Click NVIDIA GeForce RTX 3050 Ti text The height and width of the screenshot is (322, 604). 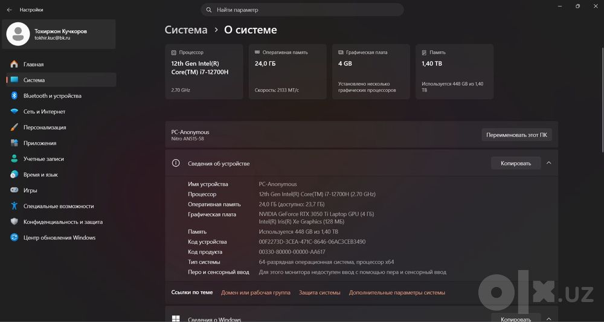click(x=316, y=214)
